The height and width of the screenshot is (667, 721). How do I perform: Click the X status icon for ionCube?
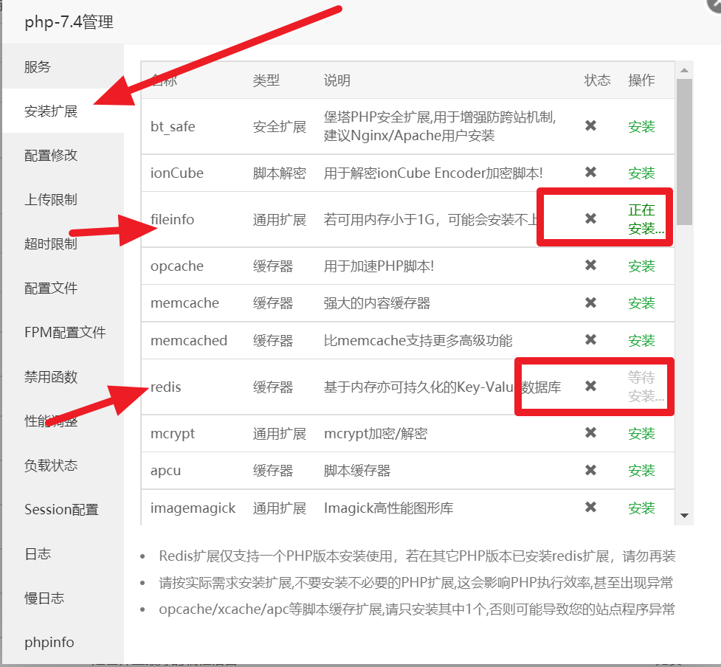click(590, 173)
